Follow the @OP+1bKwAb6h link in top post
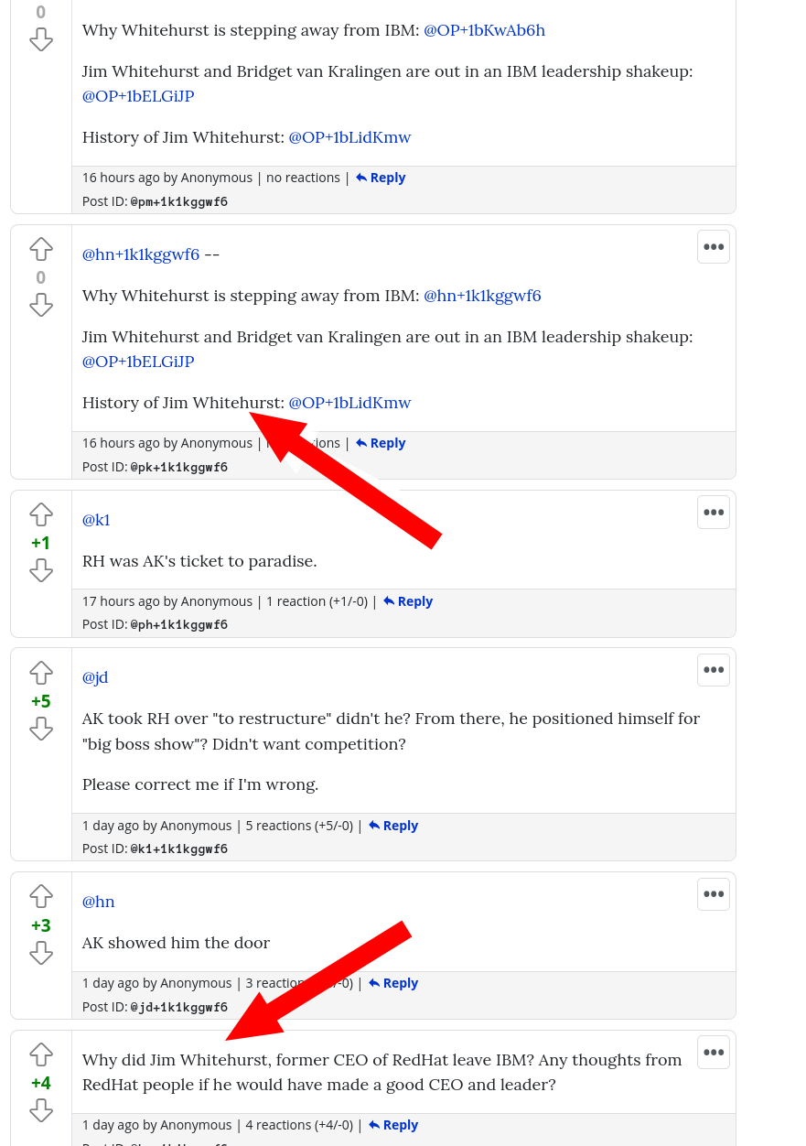The width and height of the screenshot is (806, 1146). tap(484, 30)
